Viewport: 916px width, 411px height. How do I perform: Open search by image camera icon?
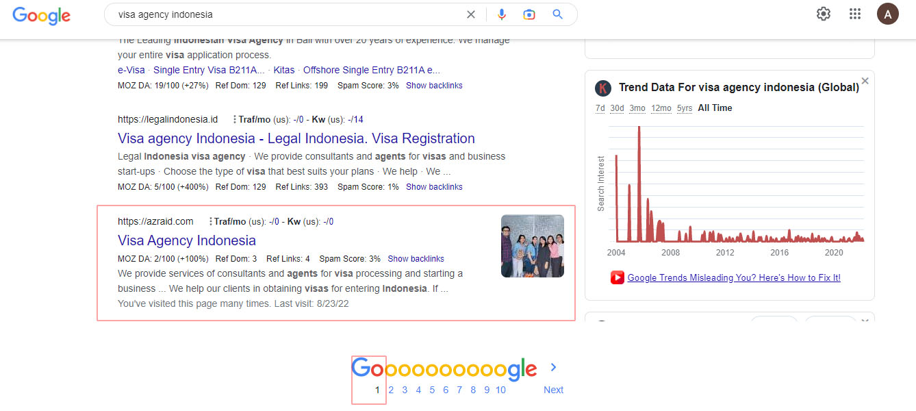(x=529, y=14)
